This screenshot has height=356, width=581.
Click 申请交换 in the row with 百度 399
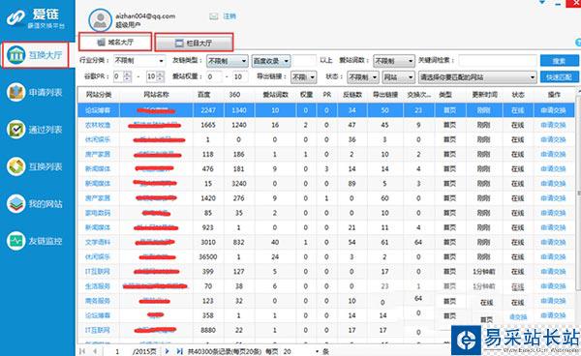[x=553, y=272]
